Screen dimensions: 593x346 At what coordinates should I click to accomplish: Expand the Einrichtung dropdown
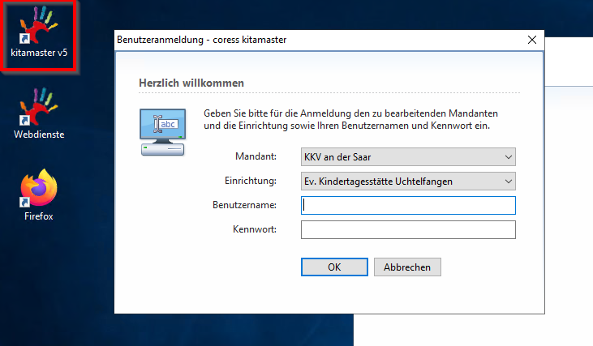point(408,182)
